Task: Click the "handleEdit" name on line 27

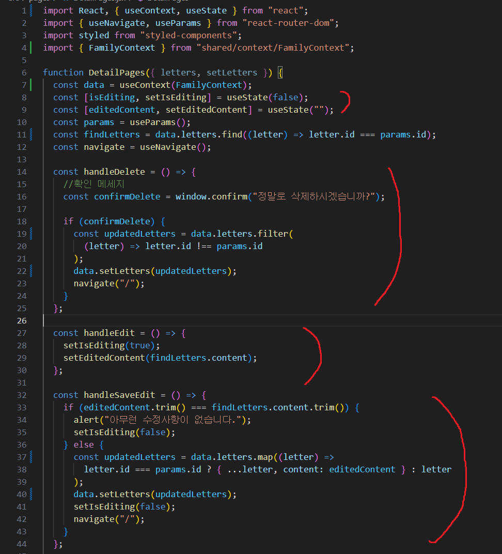Action: pyautogui.click(x=109, y=333)
